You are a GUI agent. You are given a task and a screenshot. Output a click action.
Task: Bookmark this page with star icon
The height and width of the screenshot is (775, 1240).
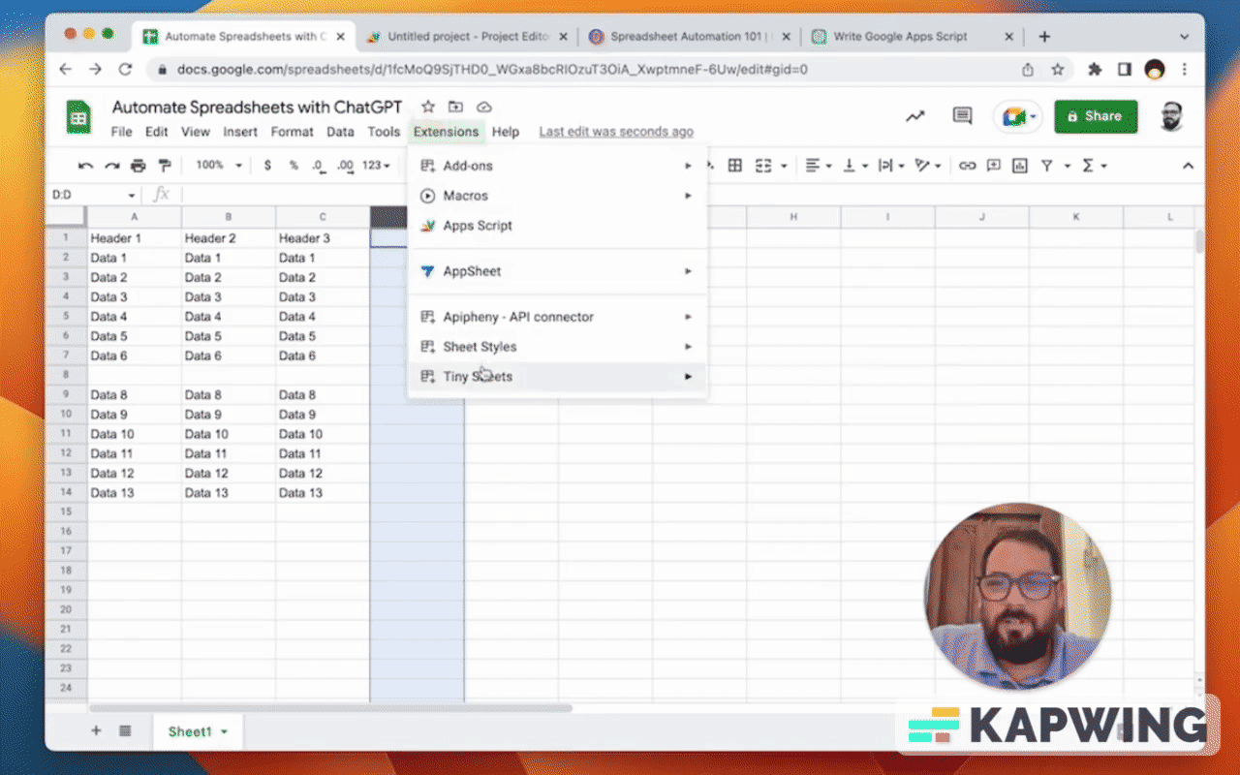(x=1058, y=70)
